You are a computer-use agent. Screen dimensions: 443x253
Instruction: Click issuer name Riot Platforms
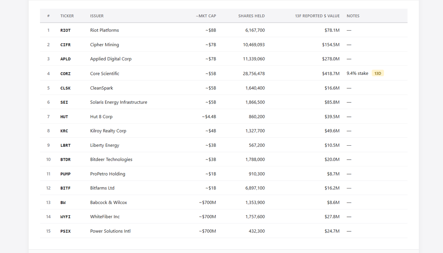pos(105,30)
